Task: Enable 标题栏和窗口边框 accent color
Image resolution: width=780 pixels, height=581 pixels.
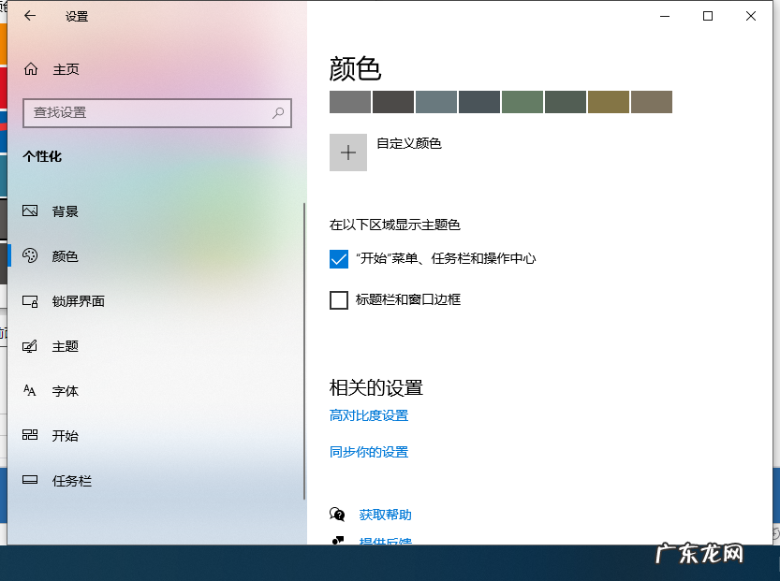Action: (x=339, y=300)
